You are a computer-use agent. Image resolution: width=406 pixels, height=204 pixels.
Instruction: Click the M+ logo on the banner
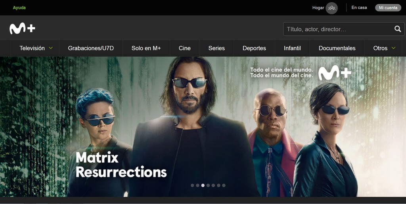[x=335, y=73]
